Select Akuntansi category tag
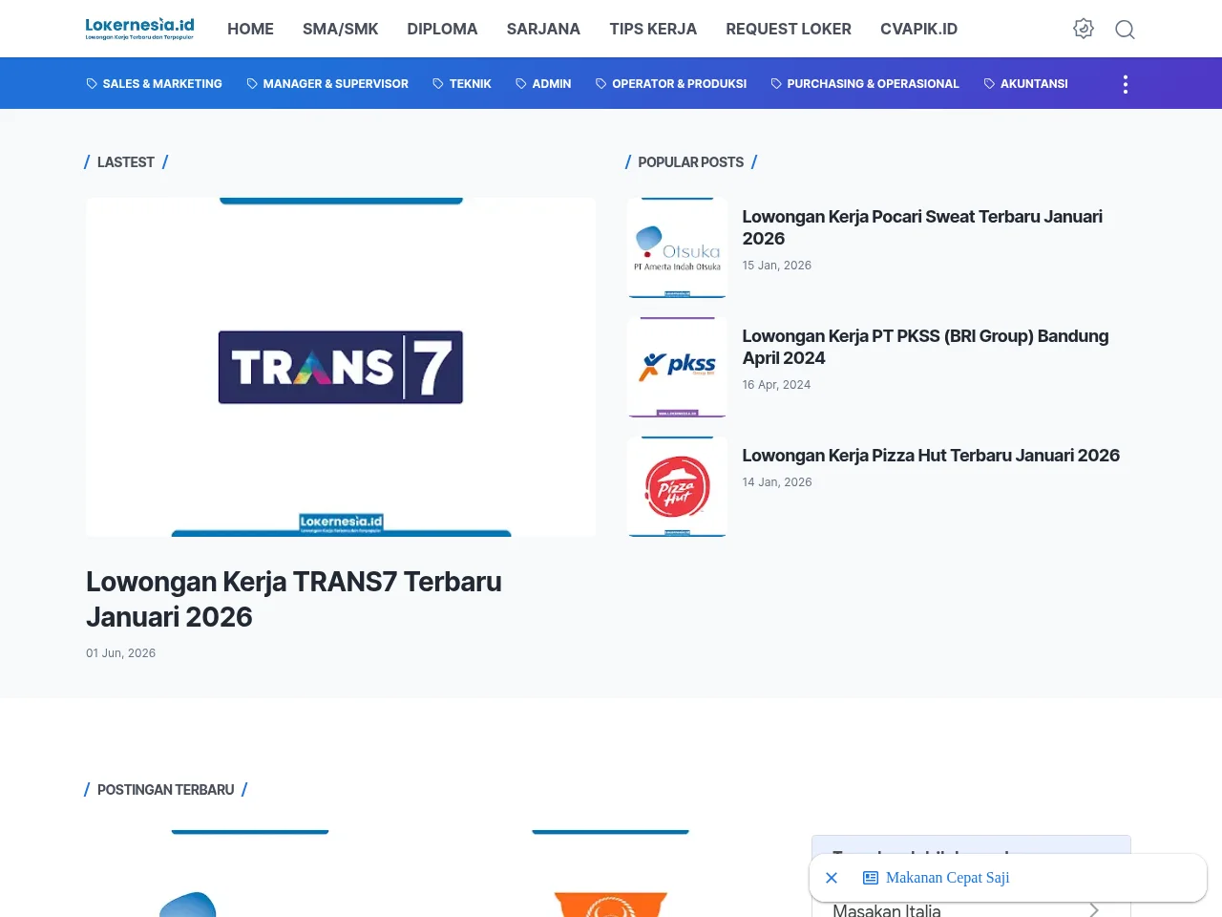The width and height of the screenshot is (1222, 917). point(1026,84)
